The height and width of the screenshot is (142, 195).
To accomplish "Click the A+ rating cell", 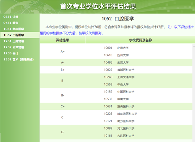I will click(x=62, y=52).
